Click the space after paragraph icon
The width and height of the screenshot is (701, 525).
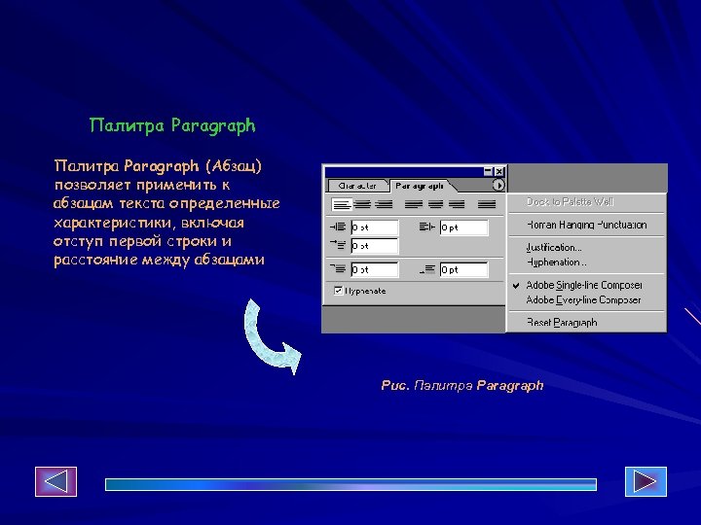tap(427, 269)
